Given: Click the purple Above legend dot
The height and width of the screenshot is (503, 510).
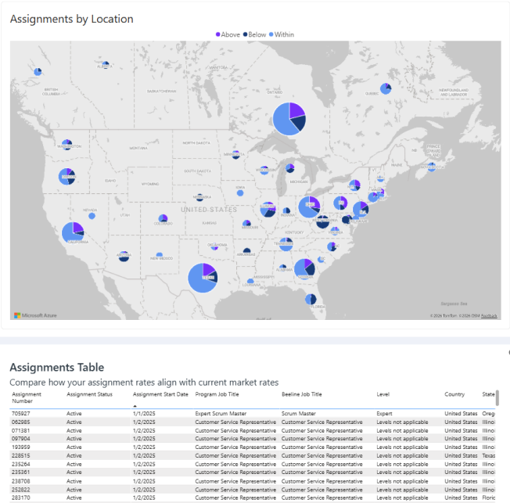Looking at the screenshot, I should pos(218,34).
